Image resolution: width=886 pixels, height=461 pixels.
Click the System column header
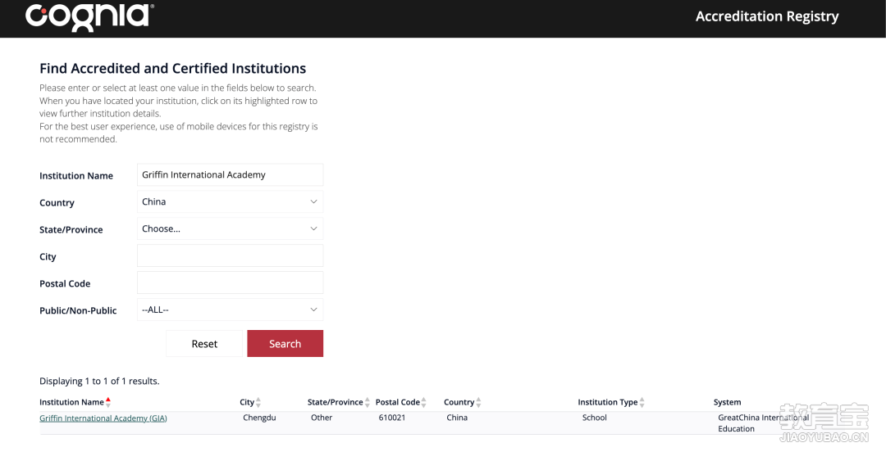pyautogui.click(x=727, y=402)
